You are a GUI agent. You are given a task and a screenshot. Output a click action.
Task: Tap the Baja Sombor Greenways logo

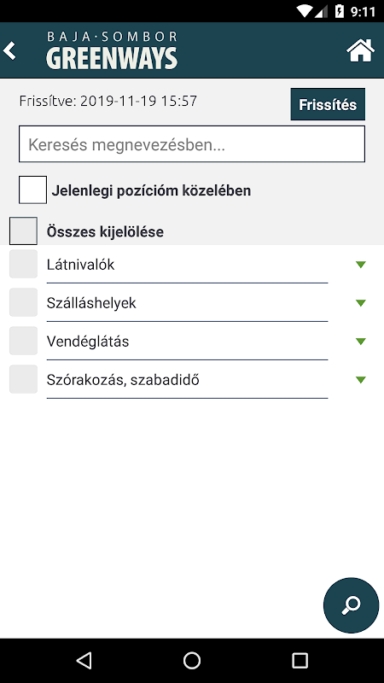pos(112,50)
